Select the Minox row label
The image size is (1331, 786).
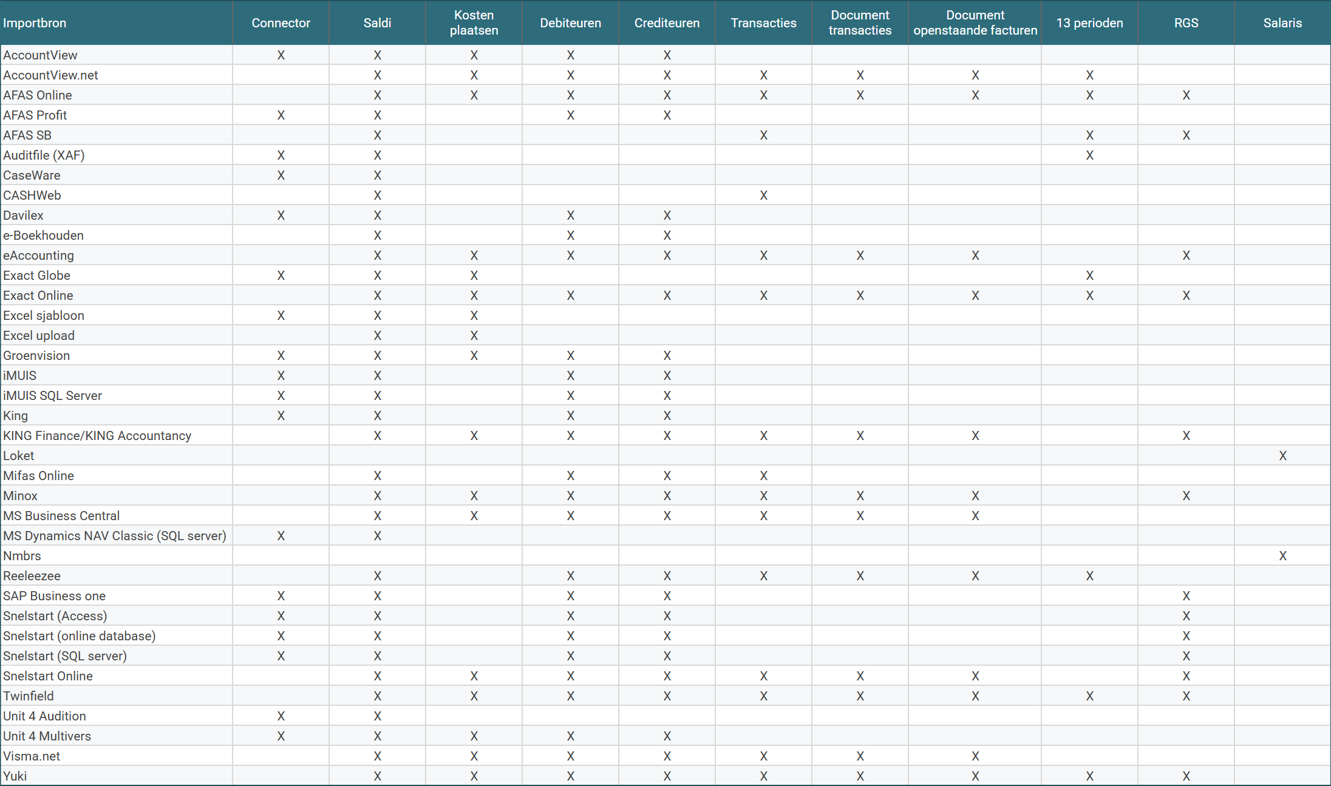(20, 496)
